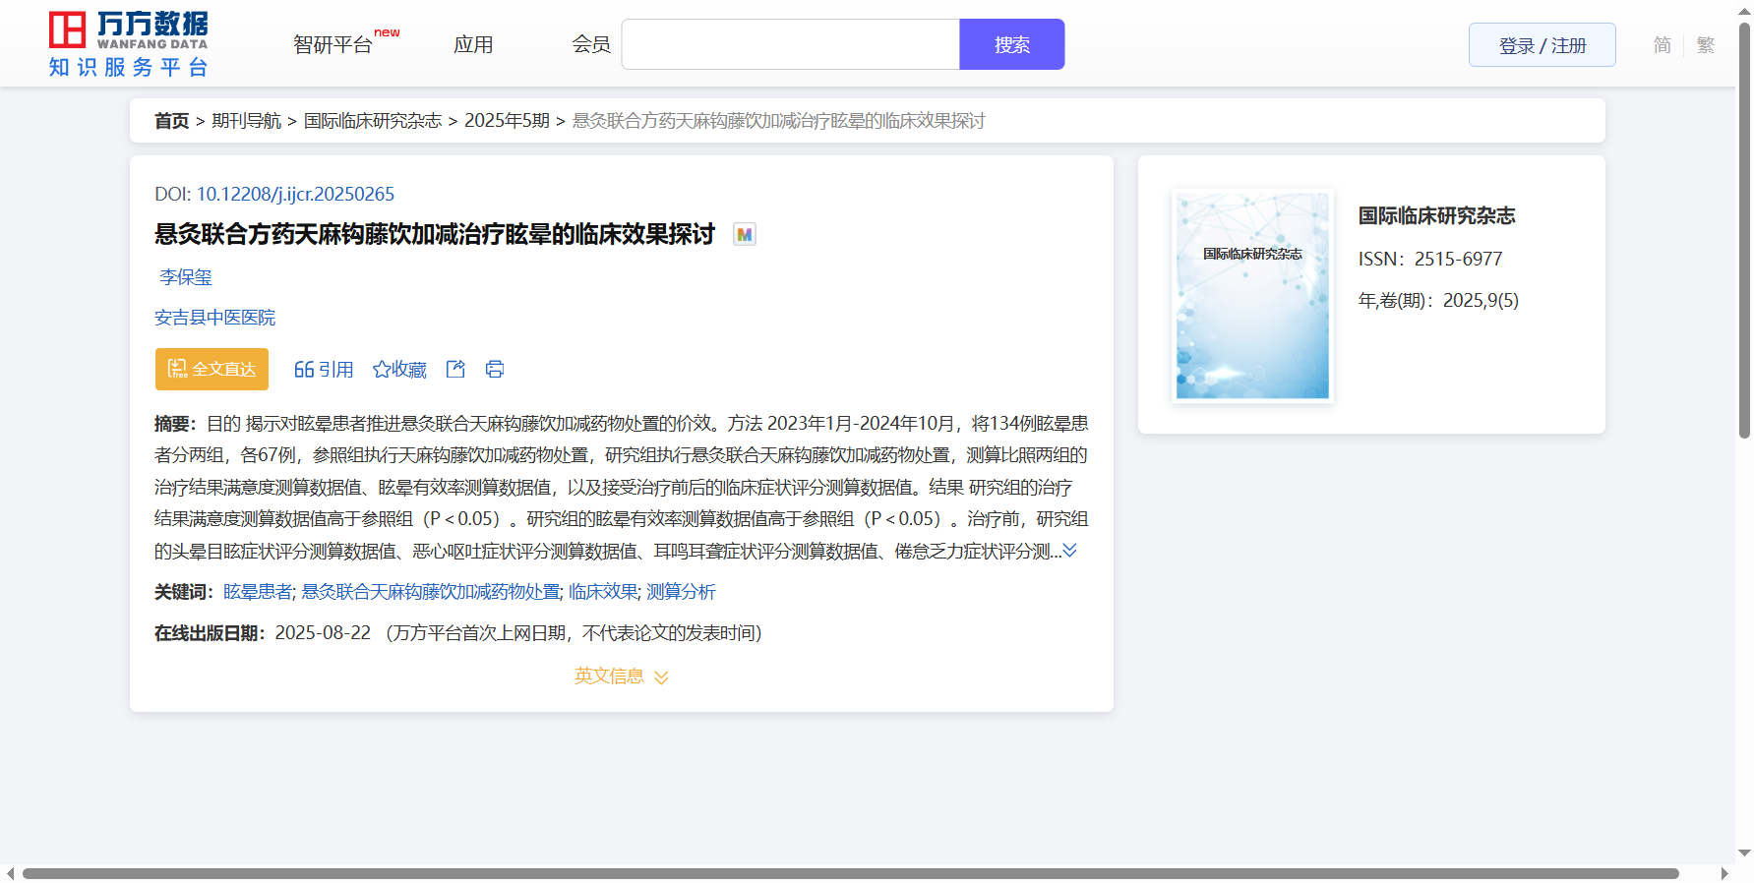Click the share icon beside 收藏
1754x883 pixels.
455,369
